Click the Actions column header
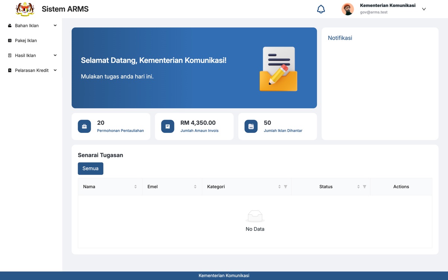 point(401,187)
